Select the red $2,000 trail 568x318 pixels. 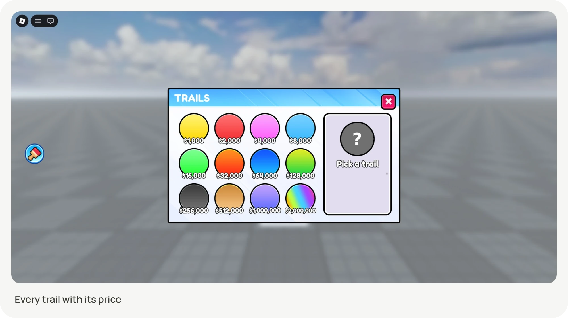tap(229, 129)
